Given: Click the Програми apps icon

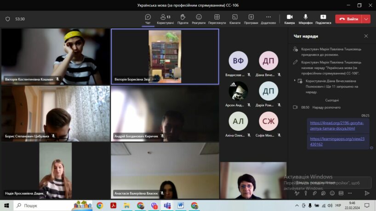Looking at the screenshot, I should pos(251,19).
